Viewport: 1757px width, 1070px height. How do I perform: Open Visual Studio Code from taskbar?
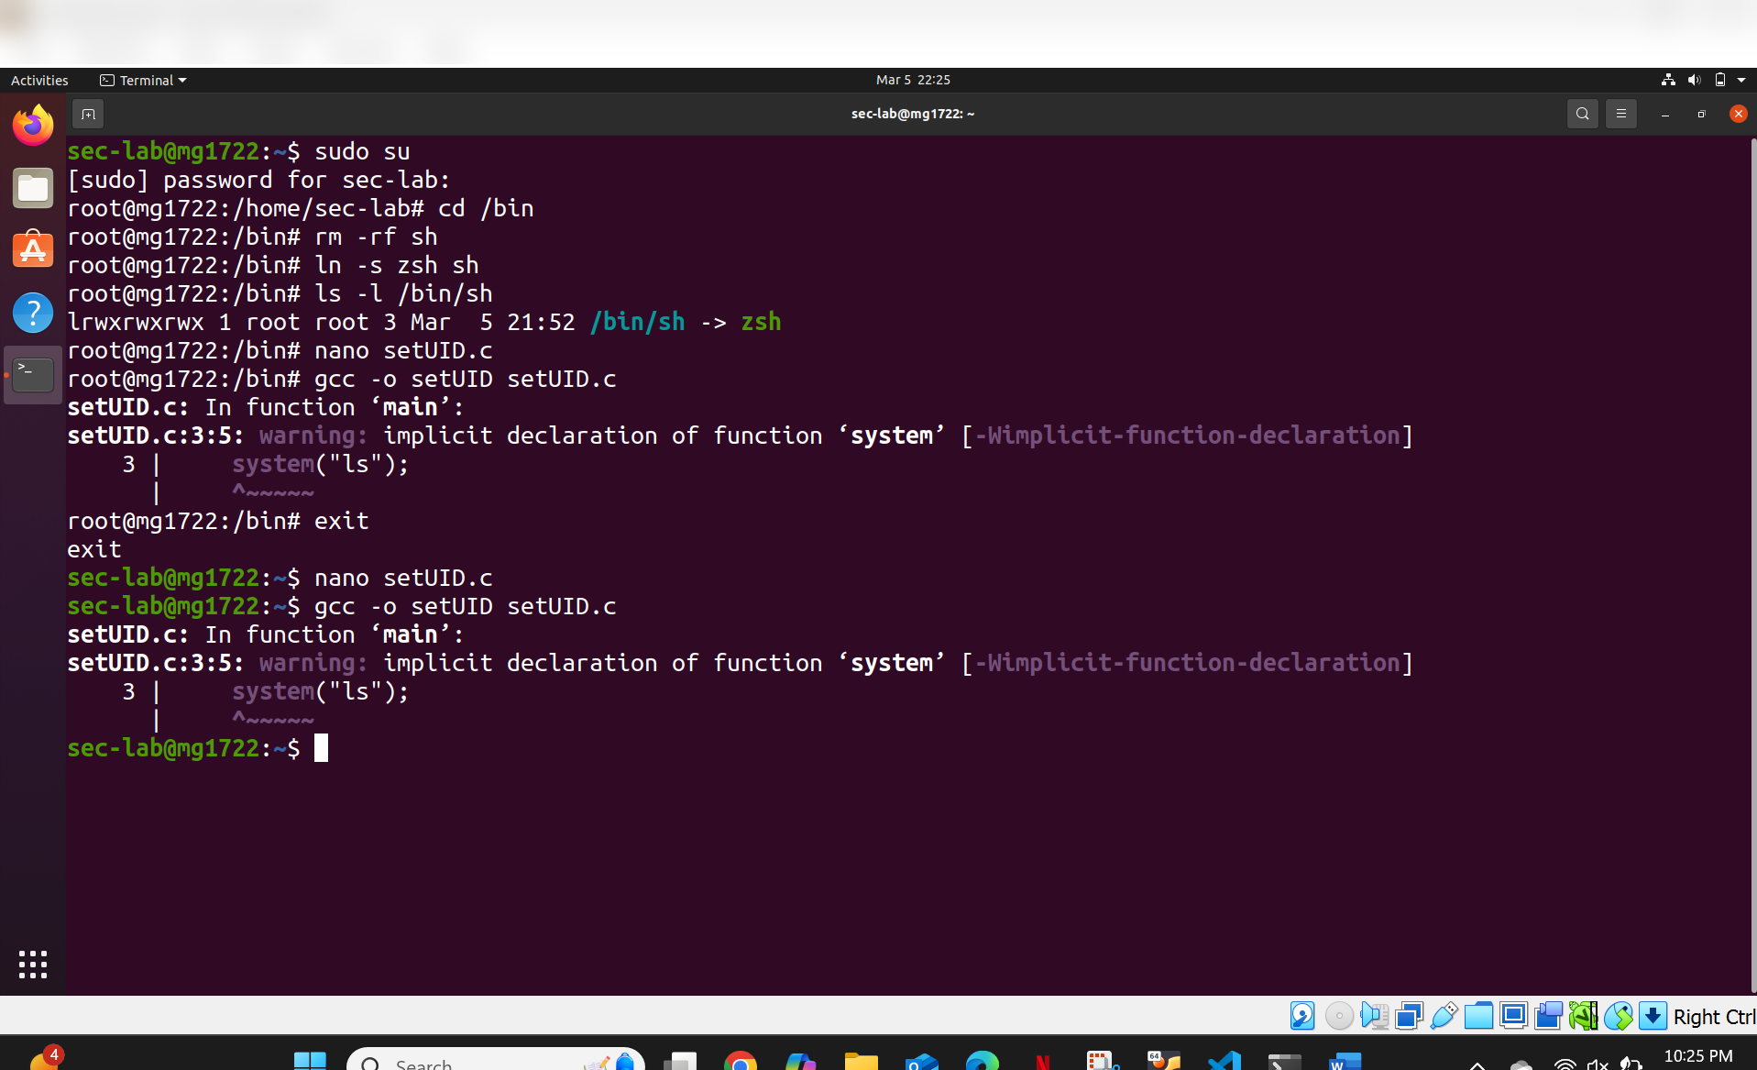coord(1224,1062)
